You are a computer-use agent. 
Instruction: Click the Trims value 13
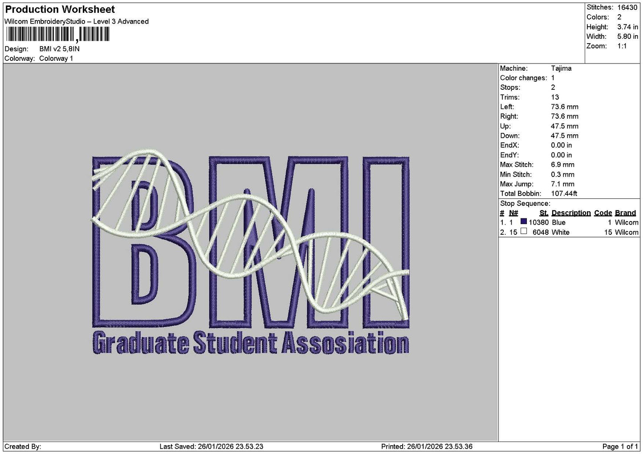555,97
